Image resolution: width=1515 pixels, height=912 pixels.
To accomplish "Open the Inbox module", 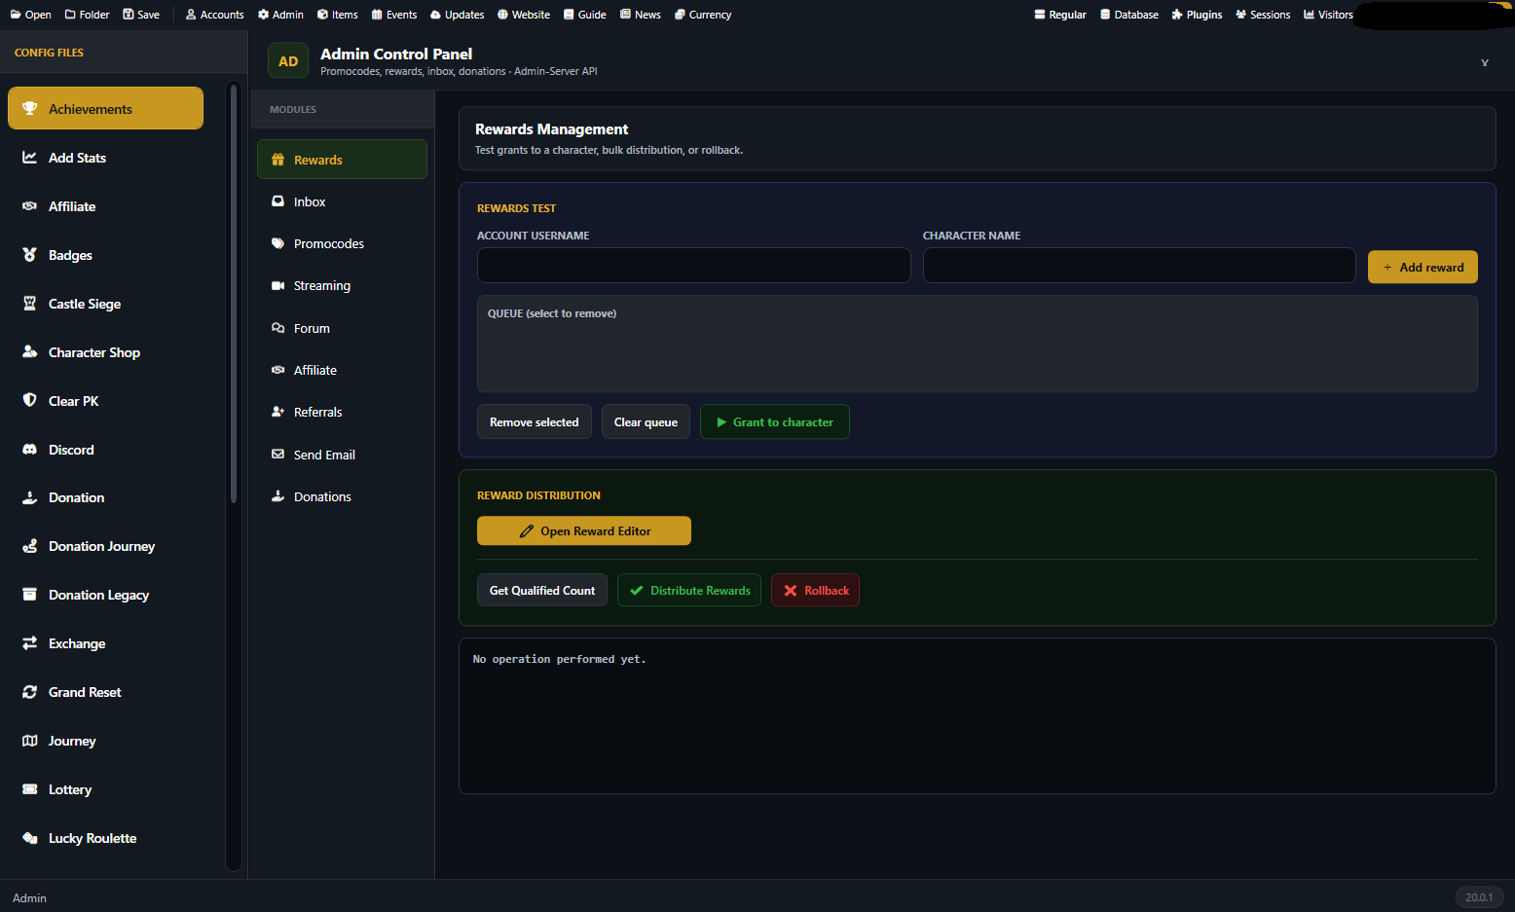I will click(x=342, y=201).
